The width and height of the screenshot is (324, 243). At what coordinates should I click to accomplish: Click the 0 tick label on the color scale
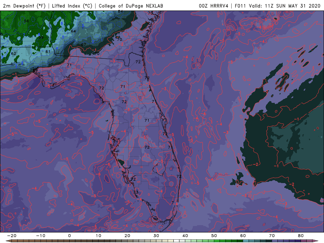pos(69,236)
